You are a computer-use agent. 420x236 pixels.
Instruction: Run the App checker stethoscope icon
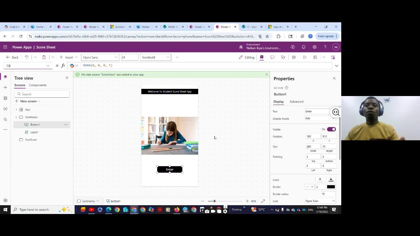click(x=283, y=57)
